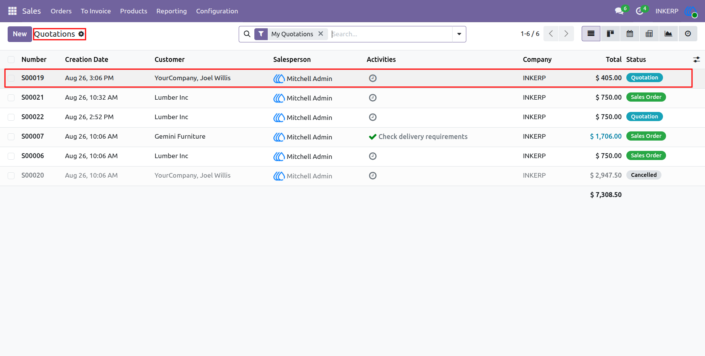Select the S00019 row checkbox

point(11,78)
